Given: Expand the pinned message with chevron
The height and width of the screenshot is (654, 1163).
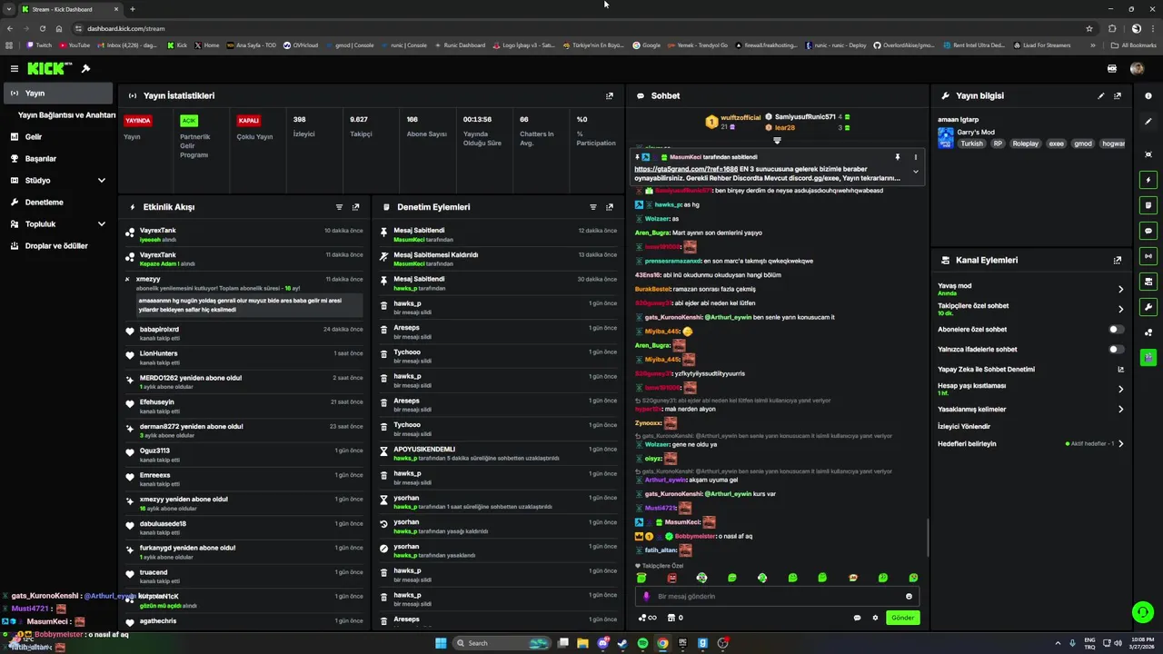Looking at the screenshot, I should pyautogui.click(x=916, y=172).
